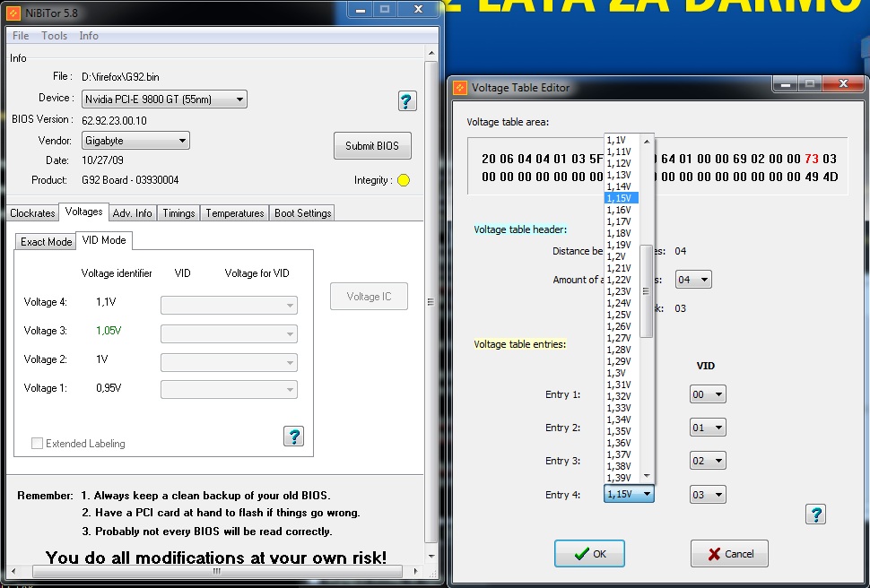The width and height of the screenshot is (870, 588).
Task: Open help icon in VID Mode panel
Action: tap(293, 437)
